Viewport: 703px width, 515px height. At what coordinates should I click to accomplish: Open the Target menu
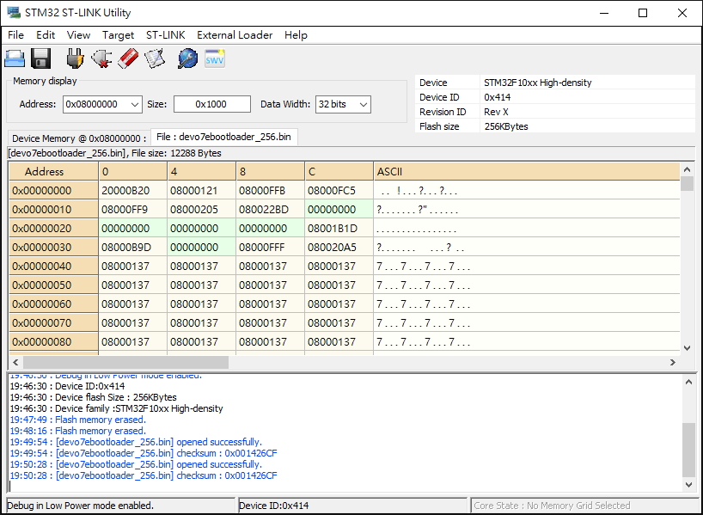click(118, 35)
